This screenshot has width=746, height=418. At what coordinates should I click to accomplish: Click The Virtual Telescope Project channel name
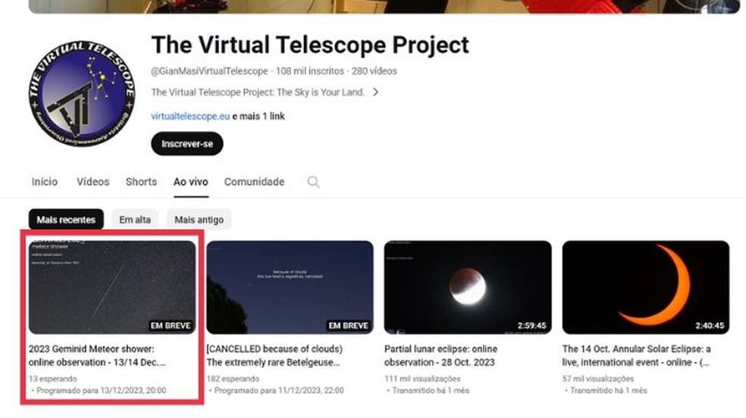310,45
